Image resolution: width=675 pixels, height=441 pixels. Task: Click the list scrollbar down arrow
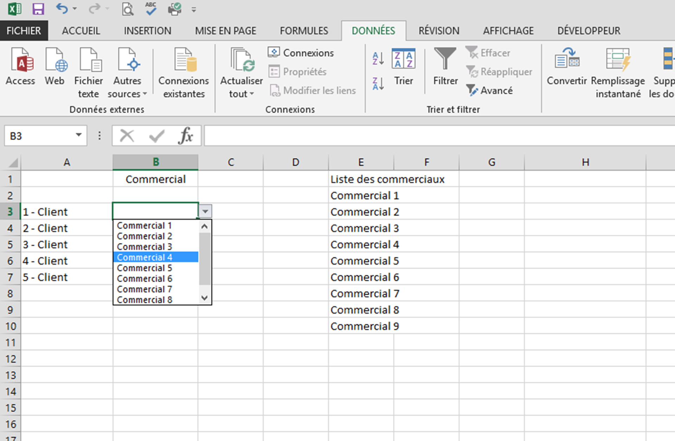[x=205, y=298]
